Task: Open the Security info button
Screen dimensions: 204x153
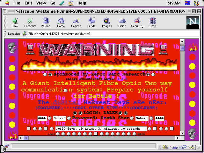Action: coord(137,22)
